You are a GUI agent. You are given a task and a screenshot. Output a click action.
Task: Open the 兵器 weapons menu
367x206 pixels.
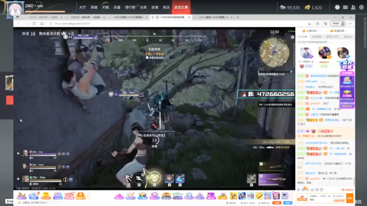(x=117, y=7)
